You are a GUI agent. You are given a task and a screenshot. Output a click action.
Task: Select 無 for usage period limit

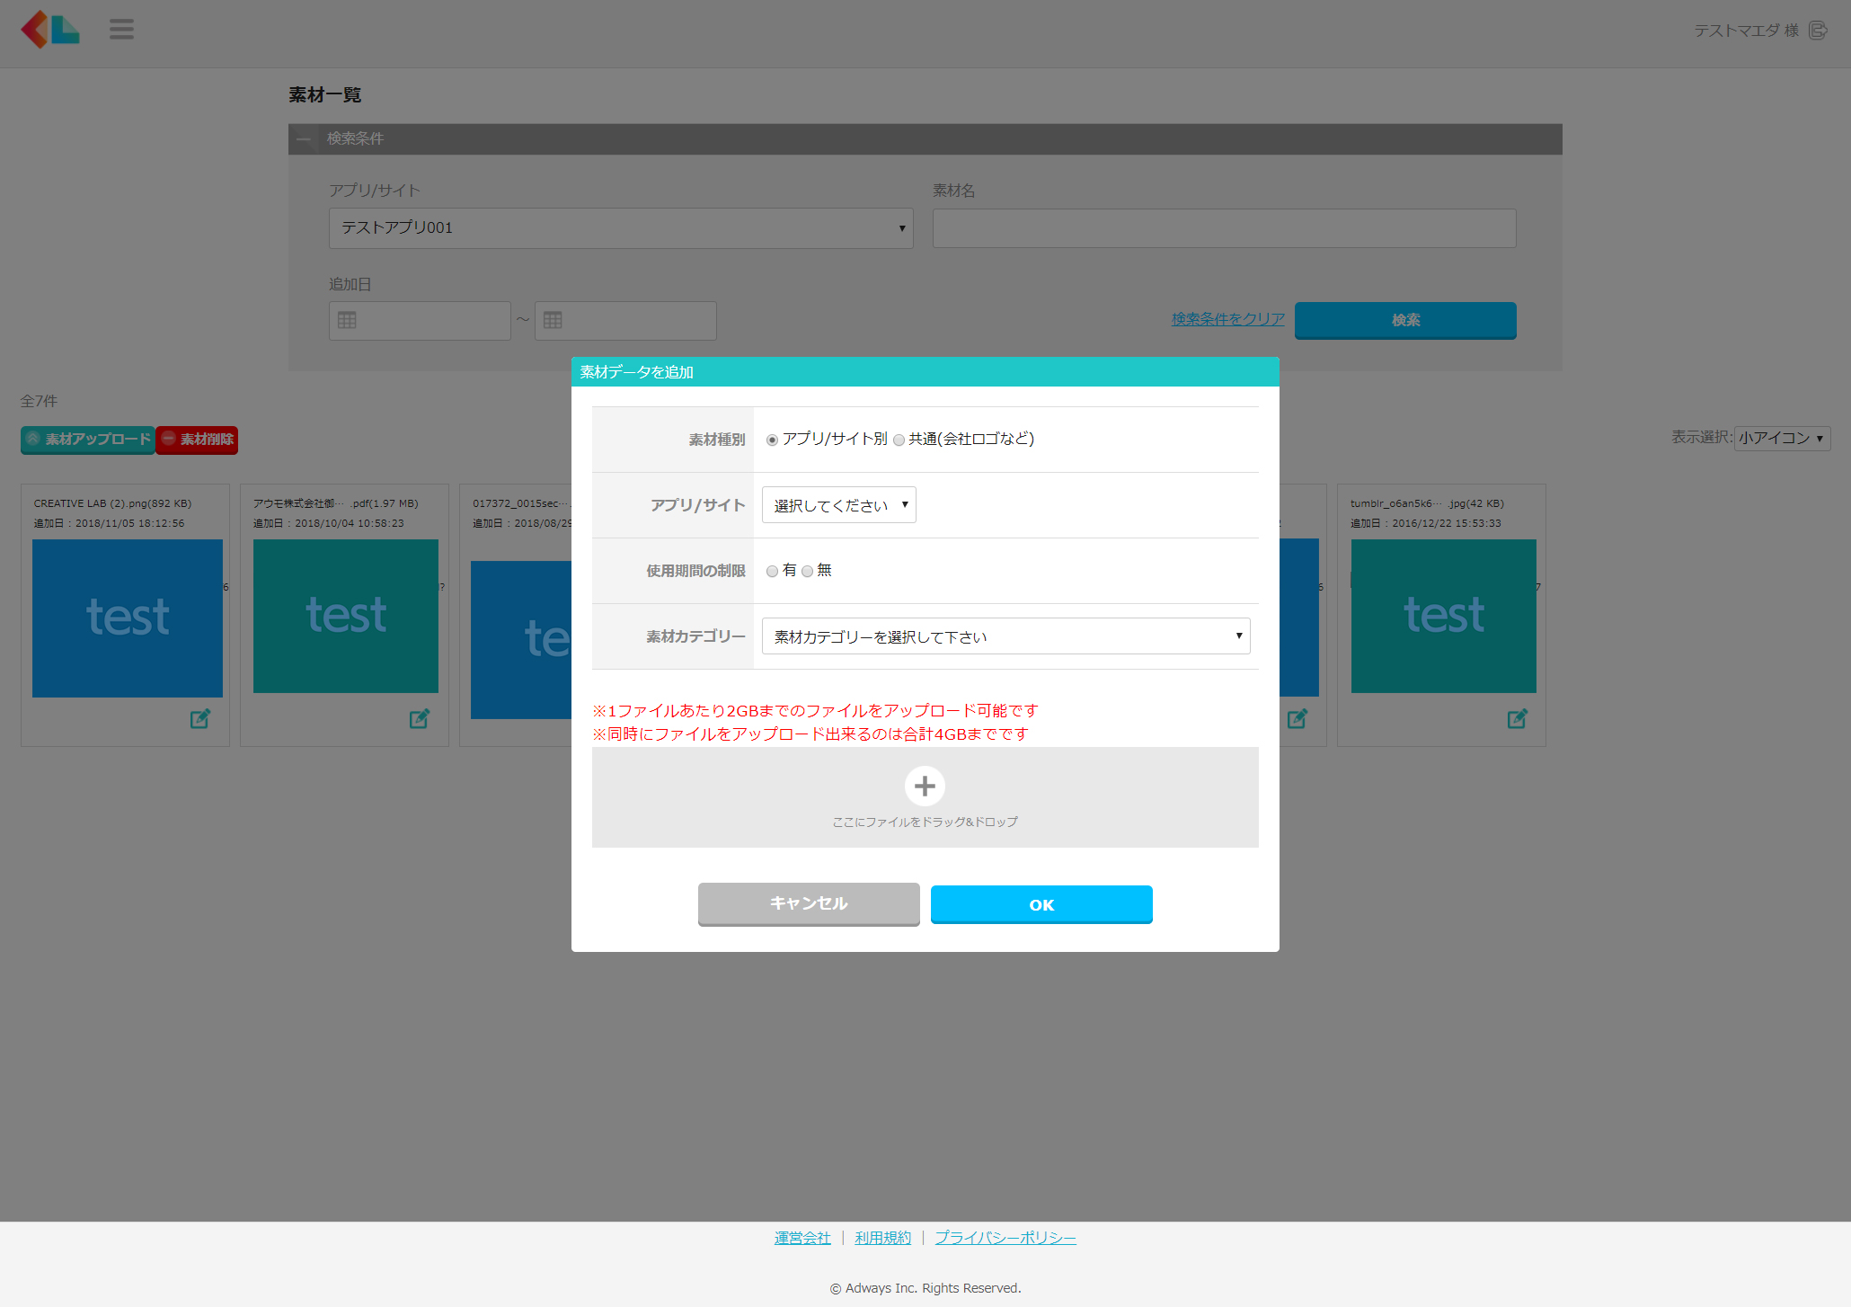click(x=807, y=572)
